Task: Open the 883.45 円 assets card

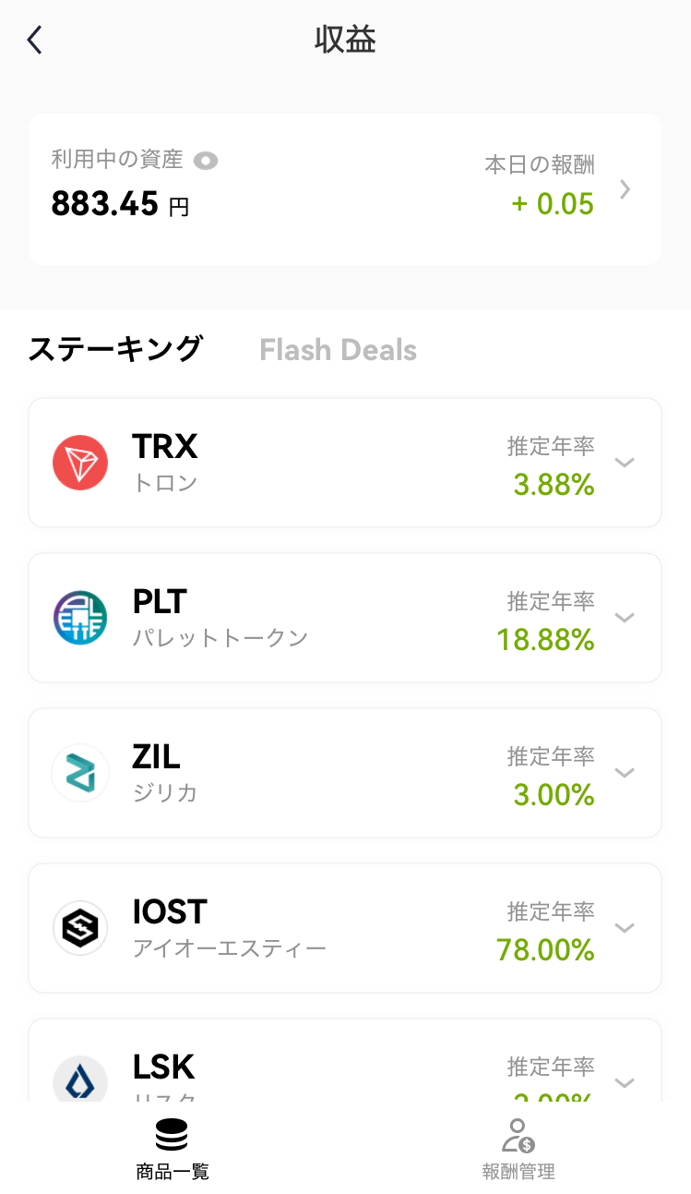Action: pos(345,189)
